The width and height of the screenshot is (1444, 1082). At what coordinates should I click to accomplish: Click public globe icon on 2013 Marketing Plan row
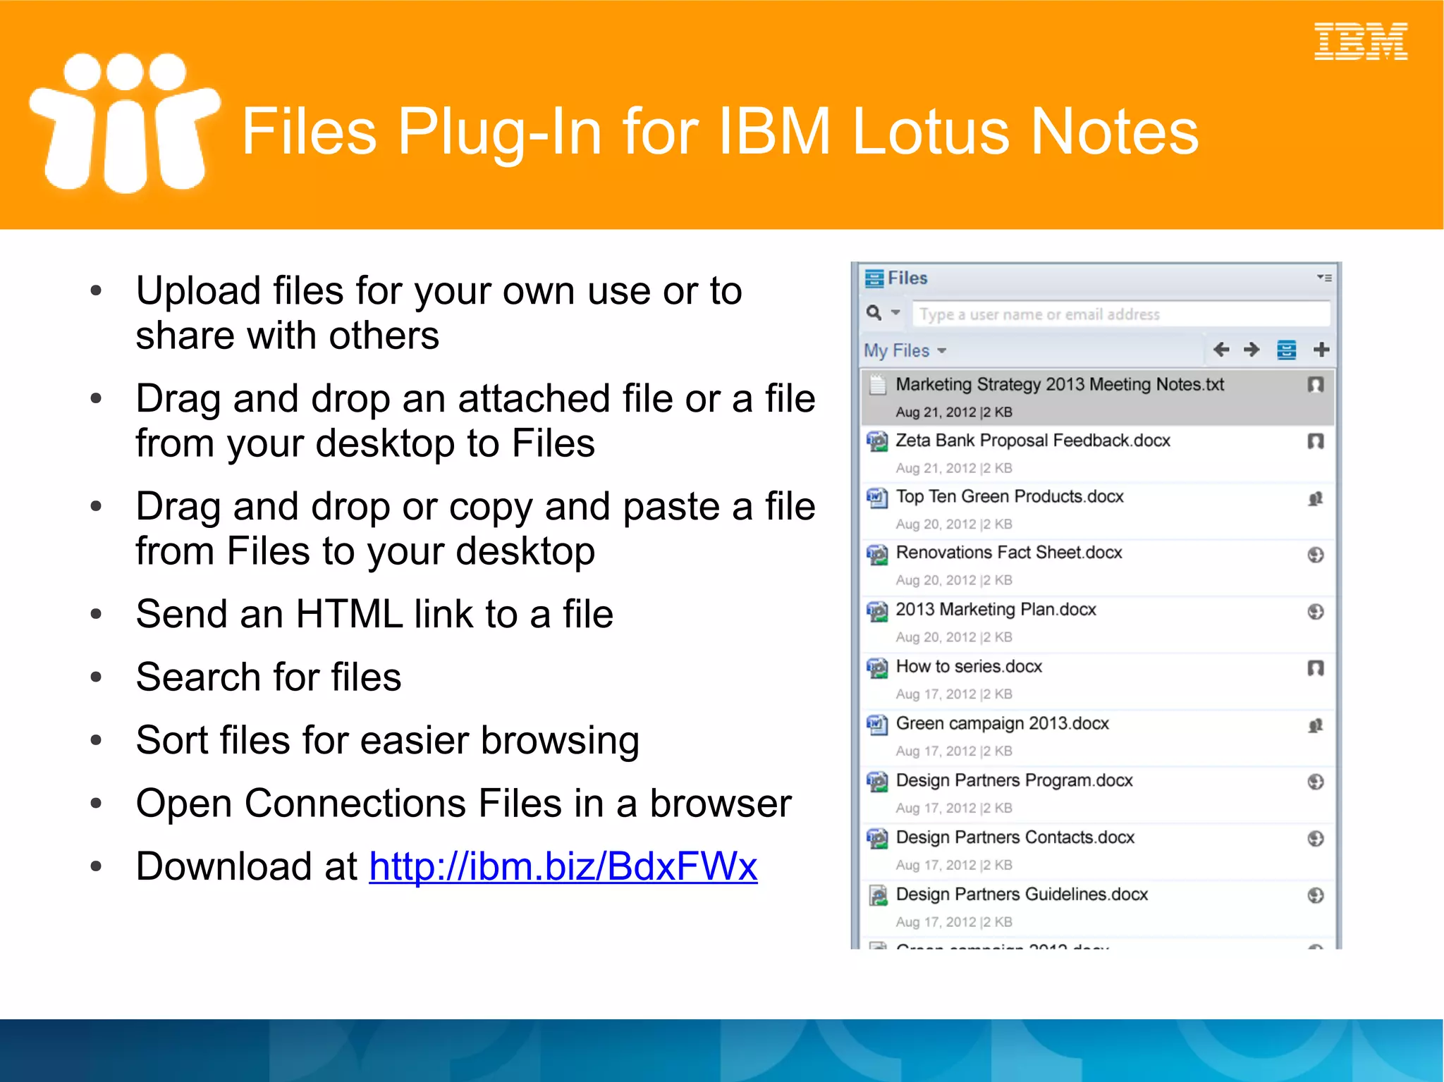(x=1316, y=612)
